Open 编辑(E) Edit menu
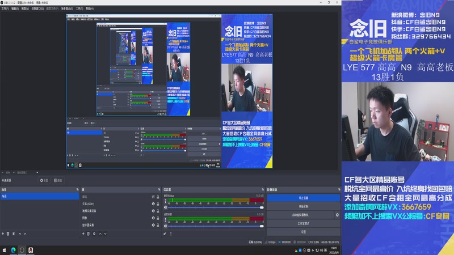The image size is (454, 255). 15,8
